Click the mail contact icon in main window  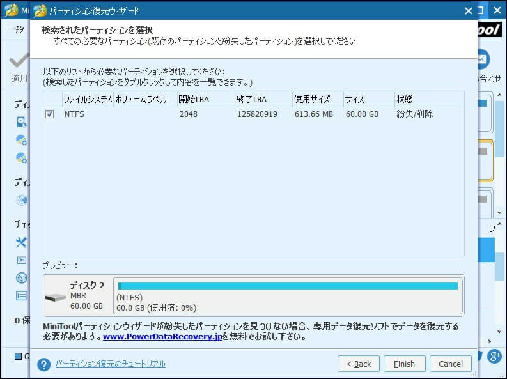tap(483, 59)
